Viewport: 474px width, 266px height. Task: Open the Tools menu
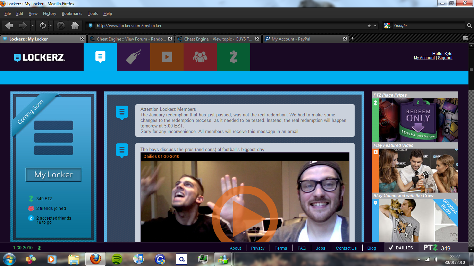[x=93, y=14]
